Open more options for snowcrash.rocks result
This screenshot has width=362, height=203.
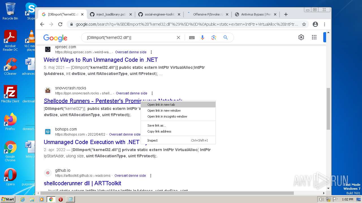tap(152, 93)
